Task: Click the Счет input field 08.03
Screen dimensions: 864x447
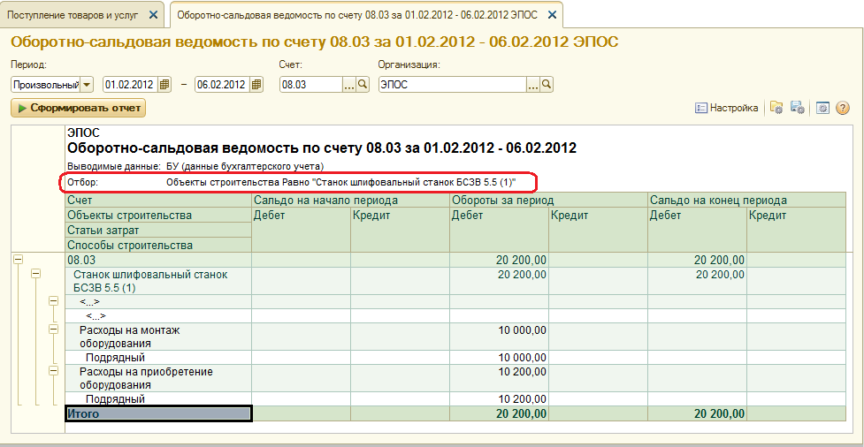Action: point(311,85)
